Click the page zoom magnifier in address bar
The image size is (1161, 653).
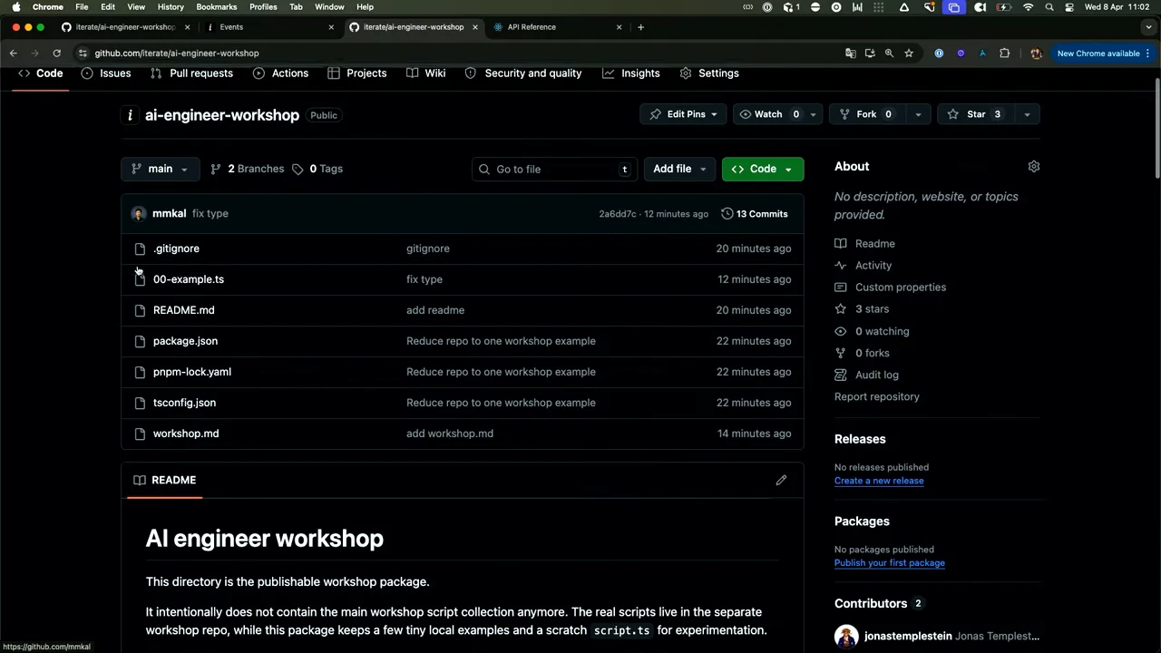pyautogui.click(x=889, y=54)
